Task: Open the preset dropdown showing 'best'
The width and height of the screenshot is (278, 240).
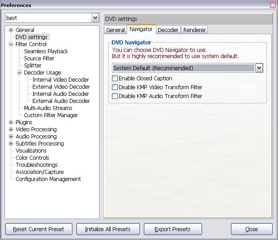Action: (x=95, y=18)
